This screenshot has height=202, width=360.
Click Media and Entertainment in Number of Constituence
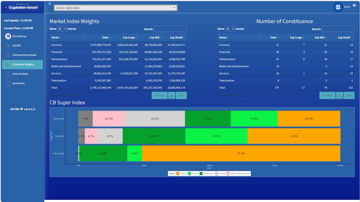pos(234,66)
